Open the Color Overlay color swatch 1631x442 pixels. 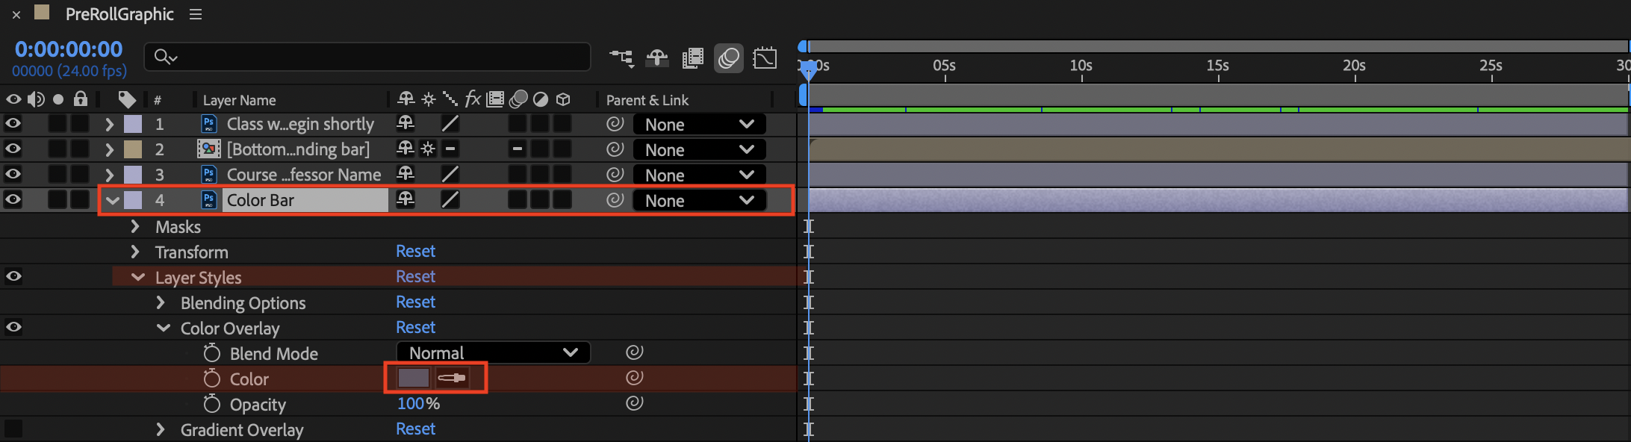coord(413,379)
